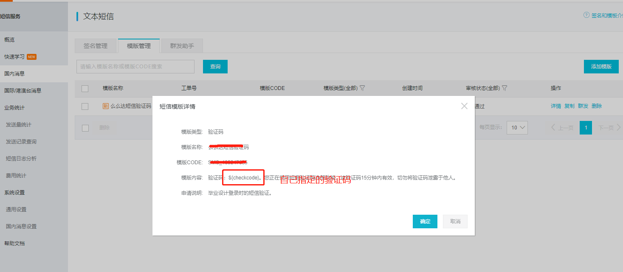Go to the next page 下一页
Viewport: 623px width, 272px height.
click(x=609, y=128)
